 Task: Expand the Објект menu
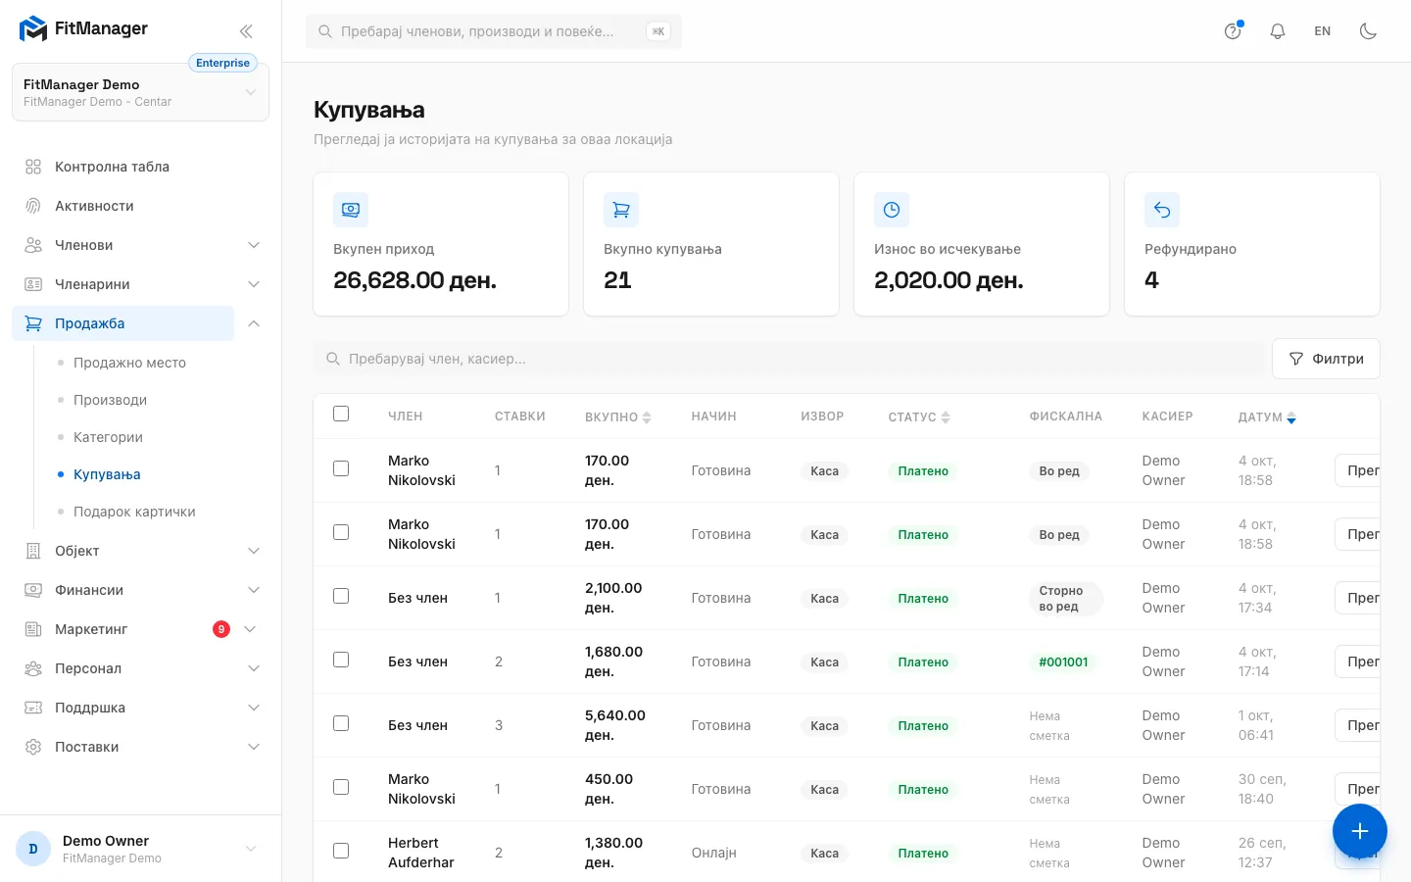click(x=254, y=551)
